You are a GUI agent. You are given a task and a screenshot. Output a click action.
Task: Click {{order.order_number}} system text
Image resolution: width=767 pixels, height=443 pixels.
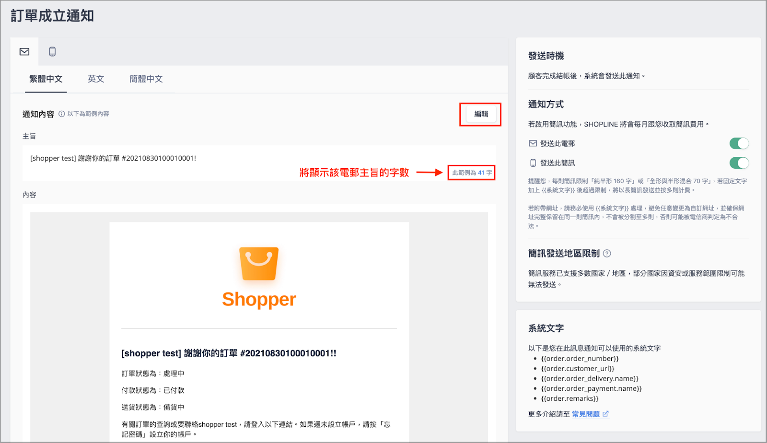580,359
